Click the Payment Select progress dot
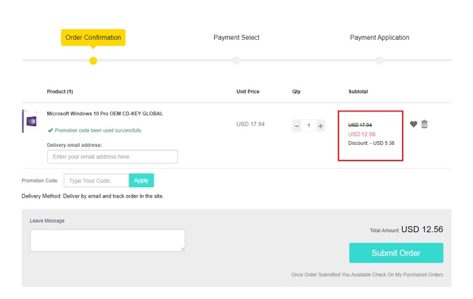Viewport: 473px width, 299px height. point(236,61)
